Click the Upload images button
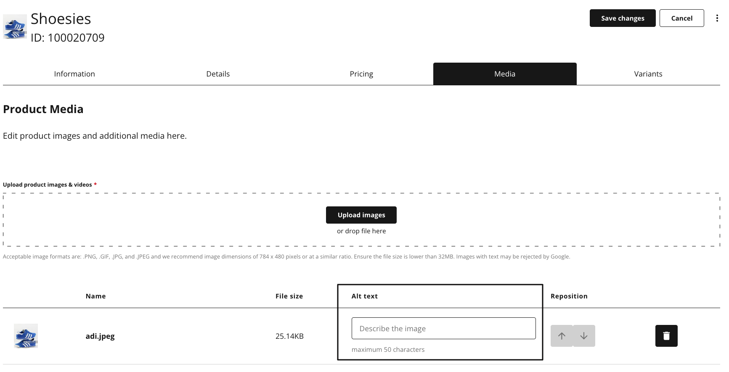 pos(361,215)
